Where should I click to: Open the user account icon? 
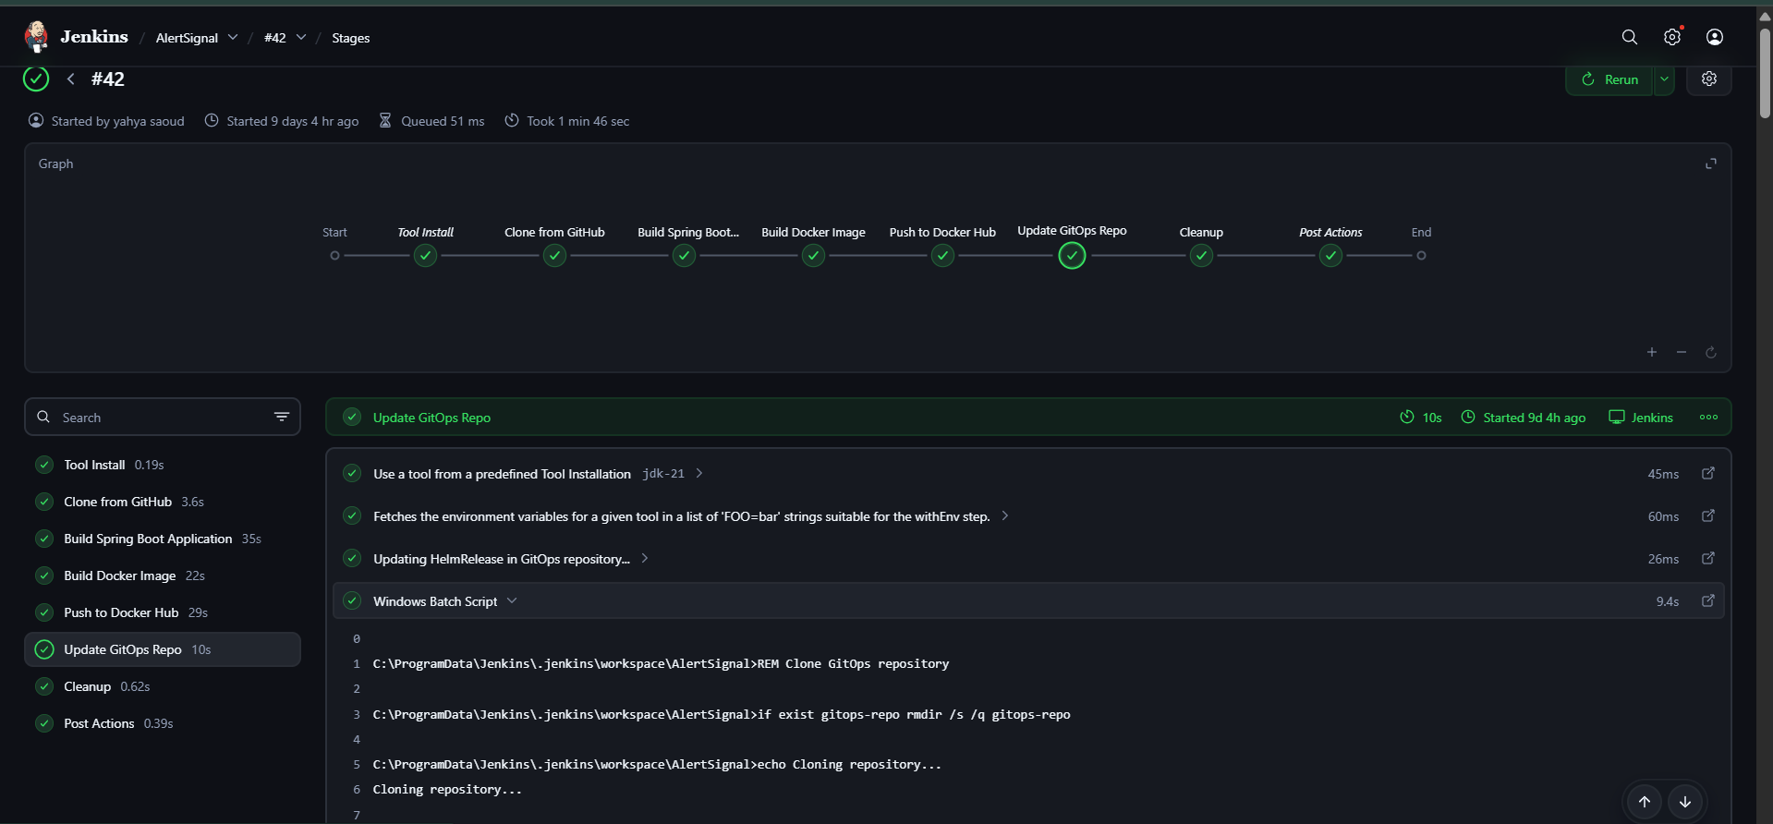1714,37
